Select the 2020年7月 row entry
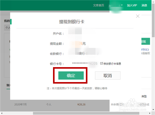 click(x=20, y=104)
